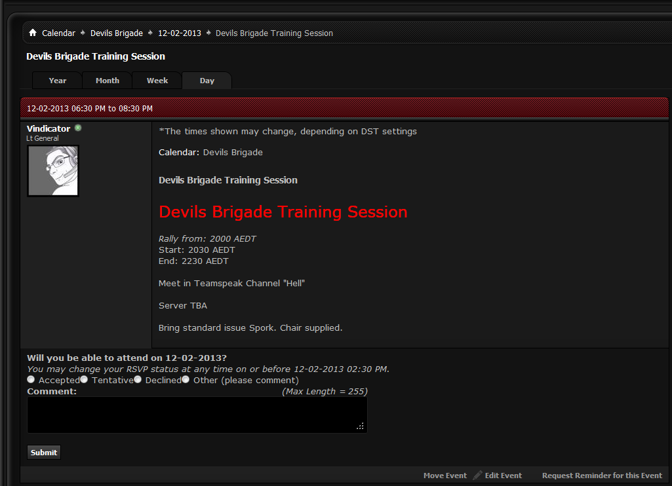Screen dimensions: 672x486
Task: Choose the Tentative RSVP option
Action: click(84, 379)
